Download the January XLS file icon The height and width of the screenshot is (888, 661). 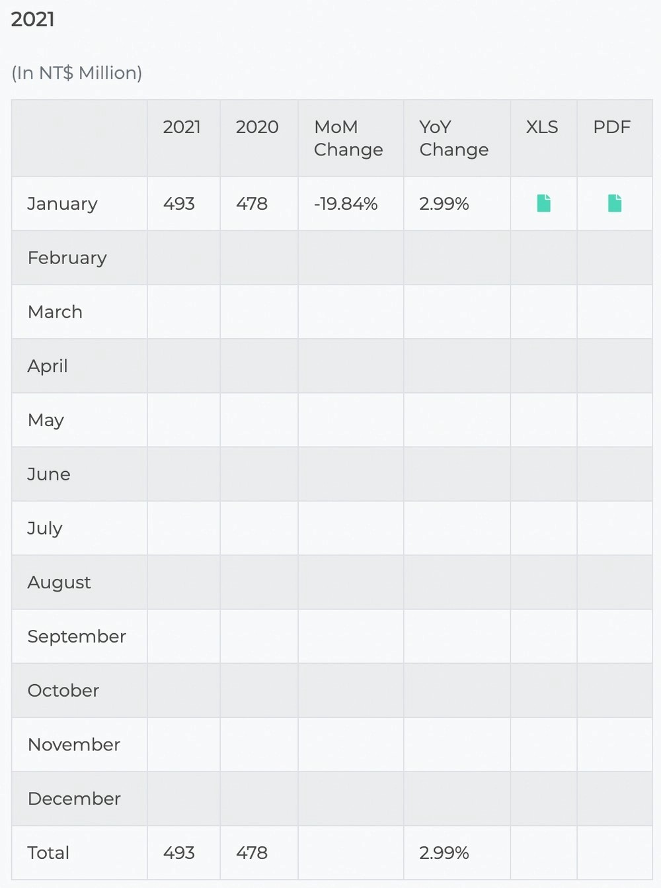coord(543,203)
